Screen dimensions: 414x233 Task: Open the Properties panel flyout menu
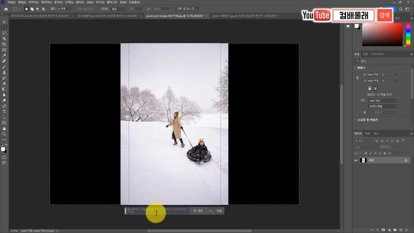click(x=411, y=54)
